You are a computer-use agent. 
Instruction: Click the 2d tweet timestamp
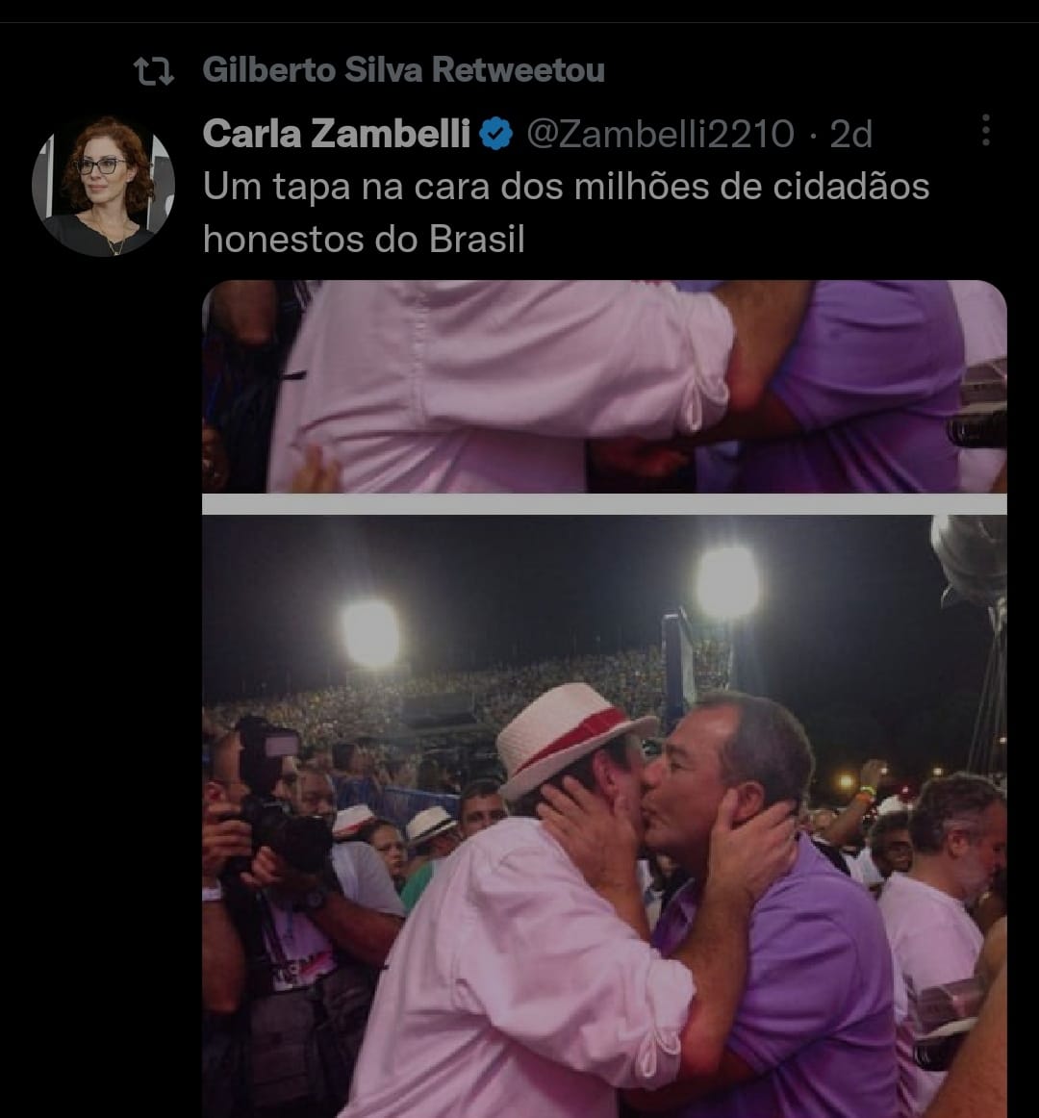[850, 135]
